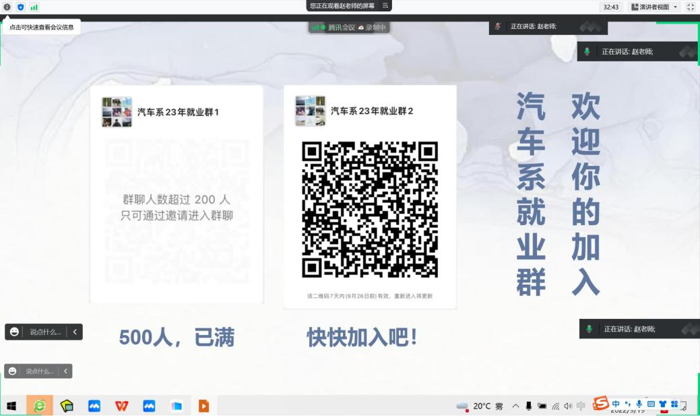Show hidden system tray icons
This screenshot has width=700, height=416.
pyautogui.click(x=515, y=406)
